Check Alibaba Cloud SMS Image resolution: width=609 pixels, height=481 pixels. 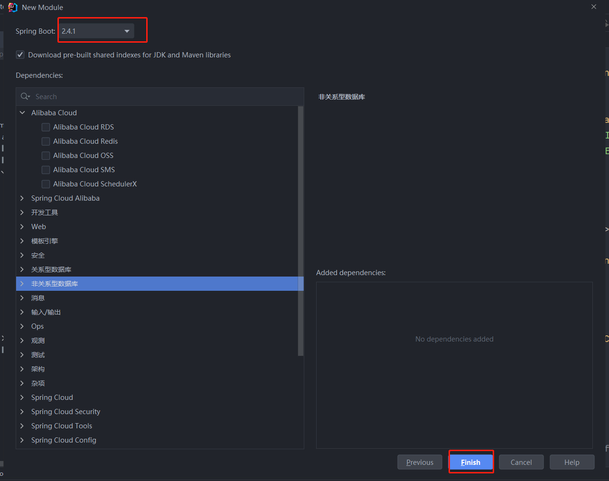tap(46, 170)
